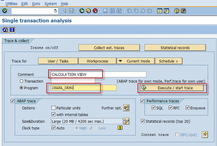Open Further options icon in ABAP trace
217x146 pixels.
126,108
